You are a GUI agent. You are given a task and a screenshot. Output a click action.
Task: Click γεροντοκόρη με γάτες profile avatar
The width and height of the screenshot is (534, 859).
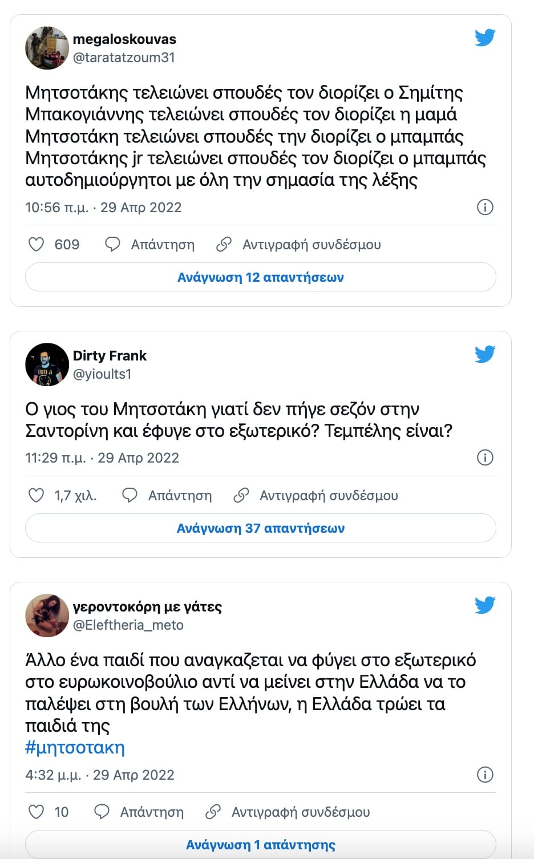[x=47, y=615]
